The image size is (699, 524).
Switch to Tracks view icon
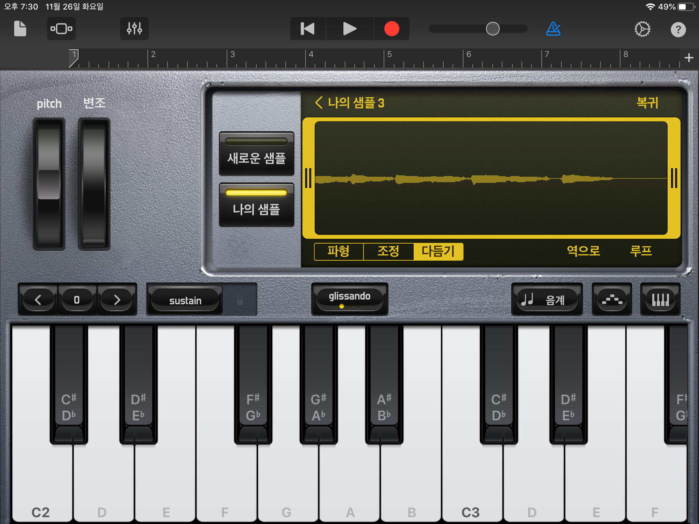point(61,29)
